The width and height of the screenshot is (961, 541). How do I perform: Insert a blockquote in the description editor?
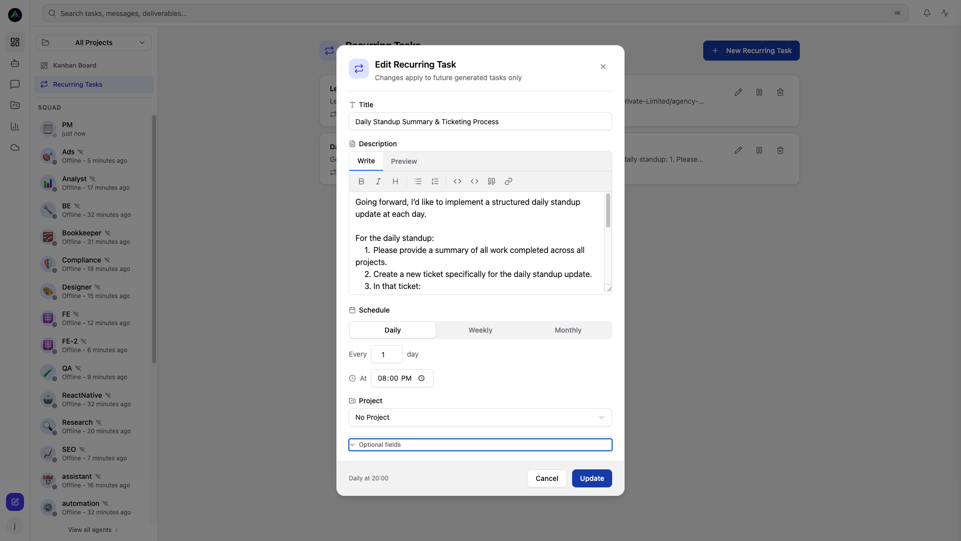click(x=492, y=181)
